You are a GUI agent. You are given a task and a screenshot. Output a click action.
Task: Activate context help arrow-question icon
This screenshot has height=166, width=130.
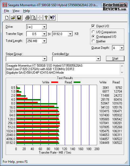52,18
